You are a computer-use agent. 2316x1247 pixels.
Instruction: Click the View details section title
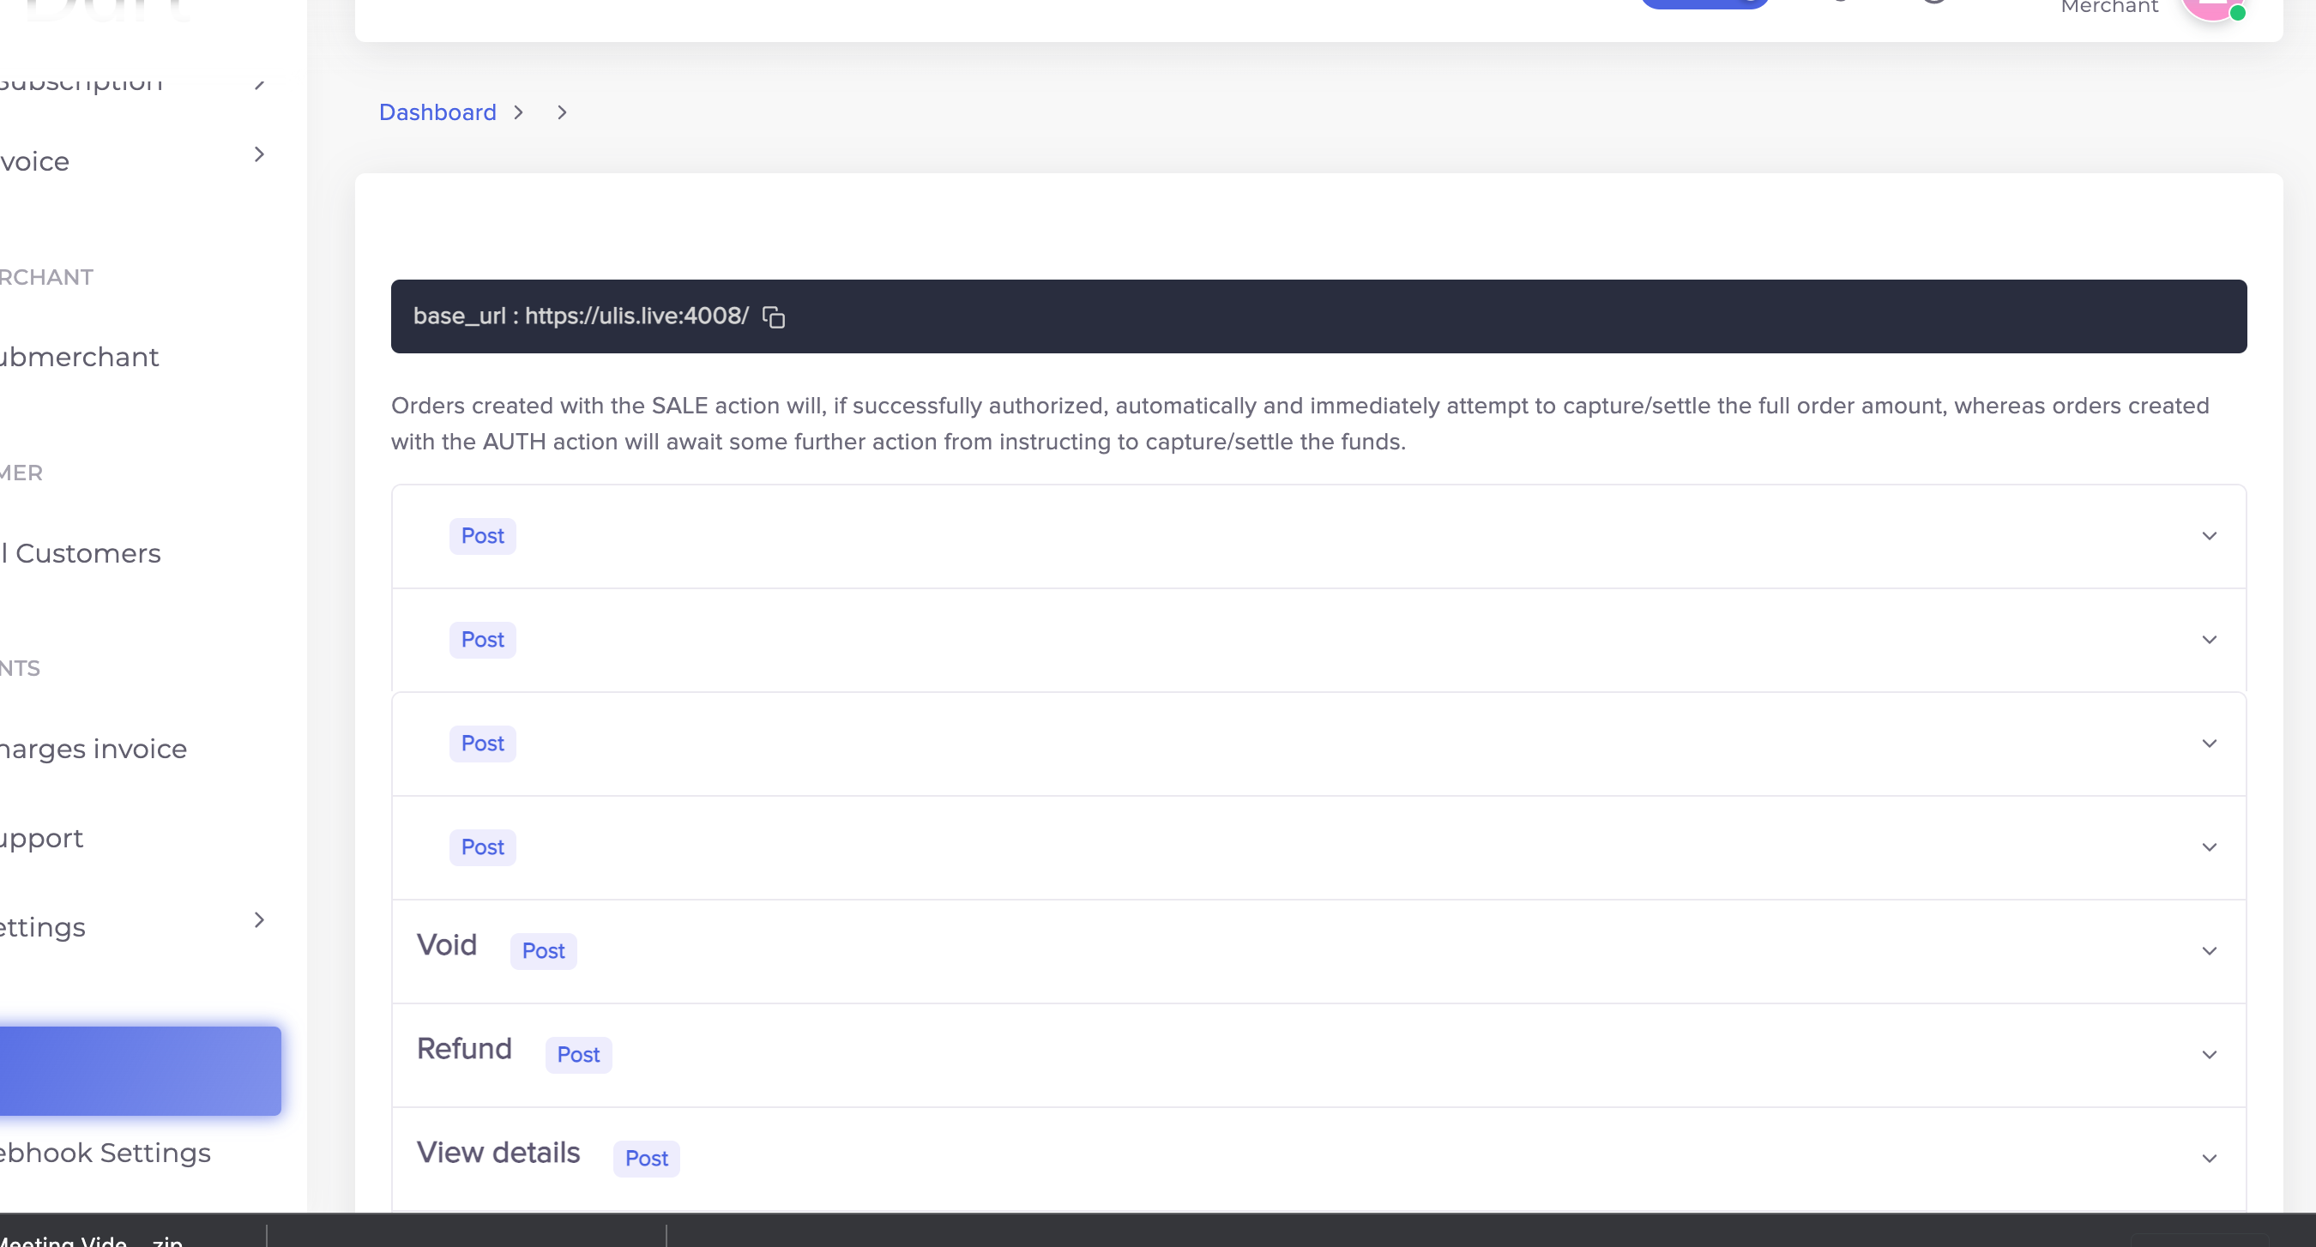point(498,1153)
